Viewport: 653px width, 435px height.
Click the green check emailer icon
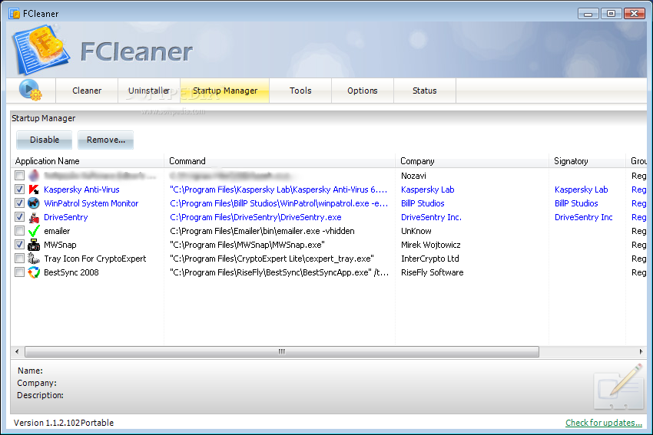click(34, 231)
